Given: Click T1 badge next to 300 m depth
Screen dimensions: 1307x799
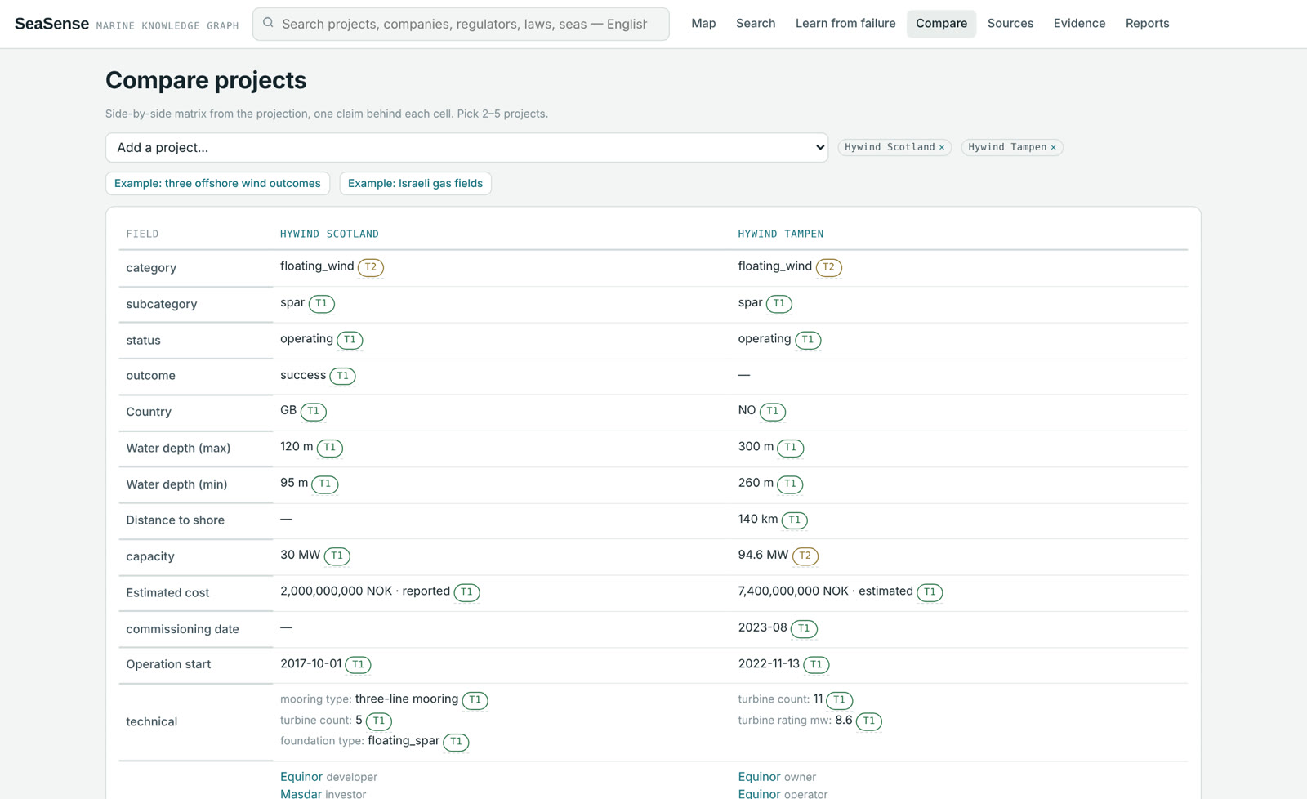Looking at the screenshot, I should 791,448.
